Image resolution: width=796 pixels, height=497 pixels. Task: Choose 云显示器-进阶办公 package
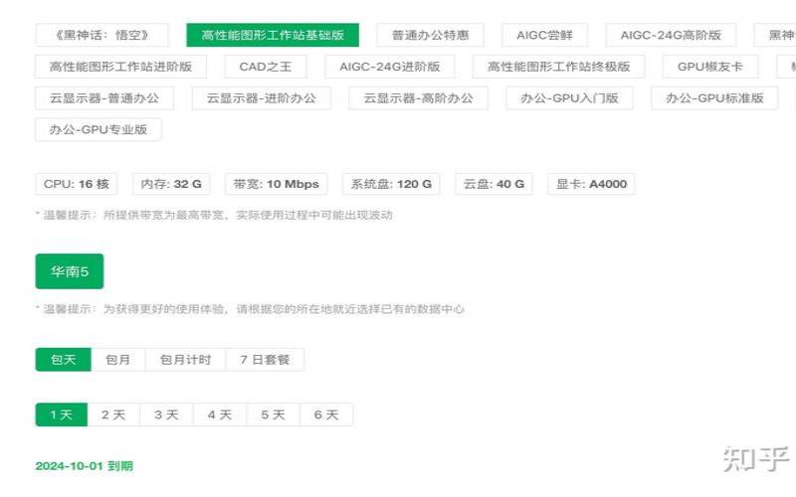click(x=262, y=97)
